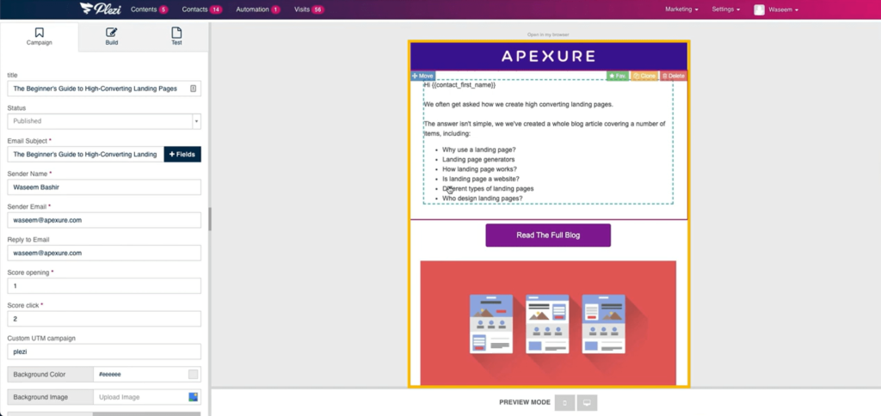This screenshot has width=881, height=416.
Task: Click the Clone block button
Action: [644, 76]
